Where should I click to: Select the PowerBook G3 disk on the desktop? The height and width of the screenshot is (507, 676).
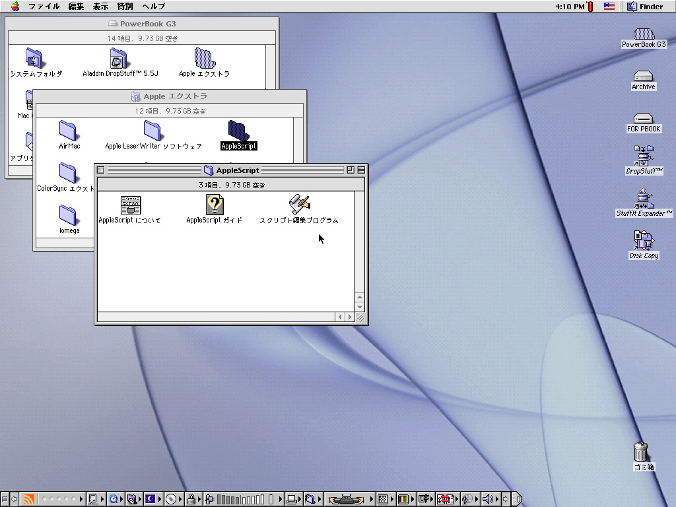pyautogui.click(x=644, y=34)
